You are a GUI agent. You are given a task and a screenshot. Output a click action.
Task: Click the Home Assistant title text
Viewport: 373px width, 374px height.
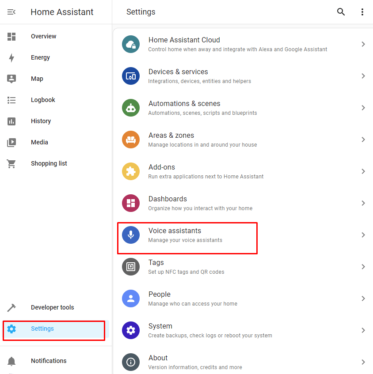pyautogui.click(x=62, y=12)
